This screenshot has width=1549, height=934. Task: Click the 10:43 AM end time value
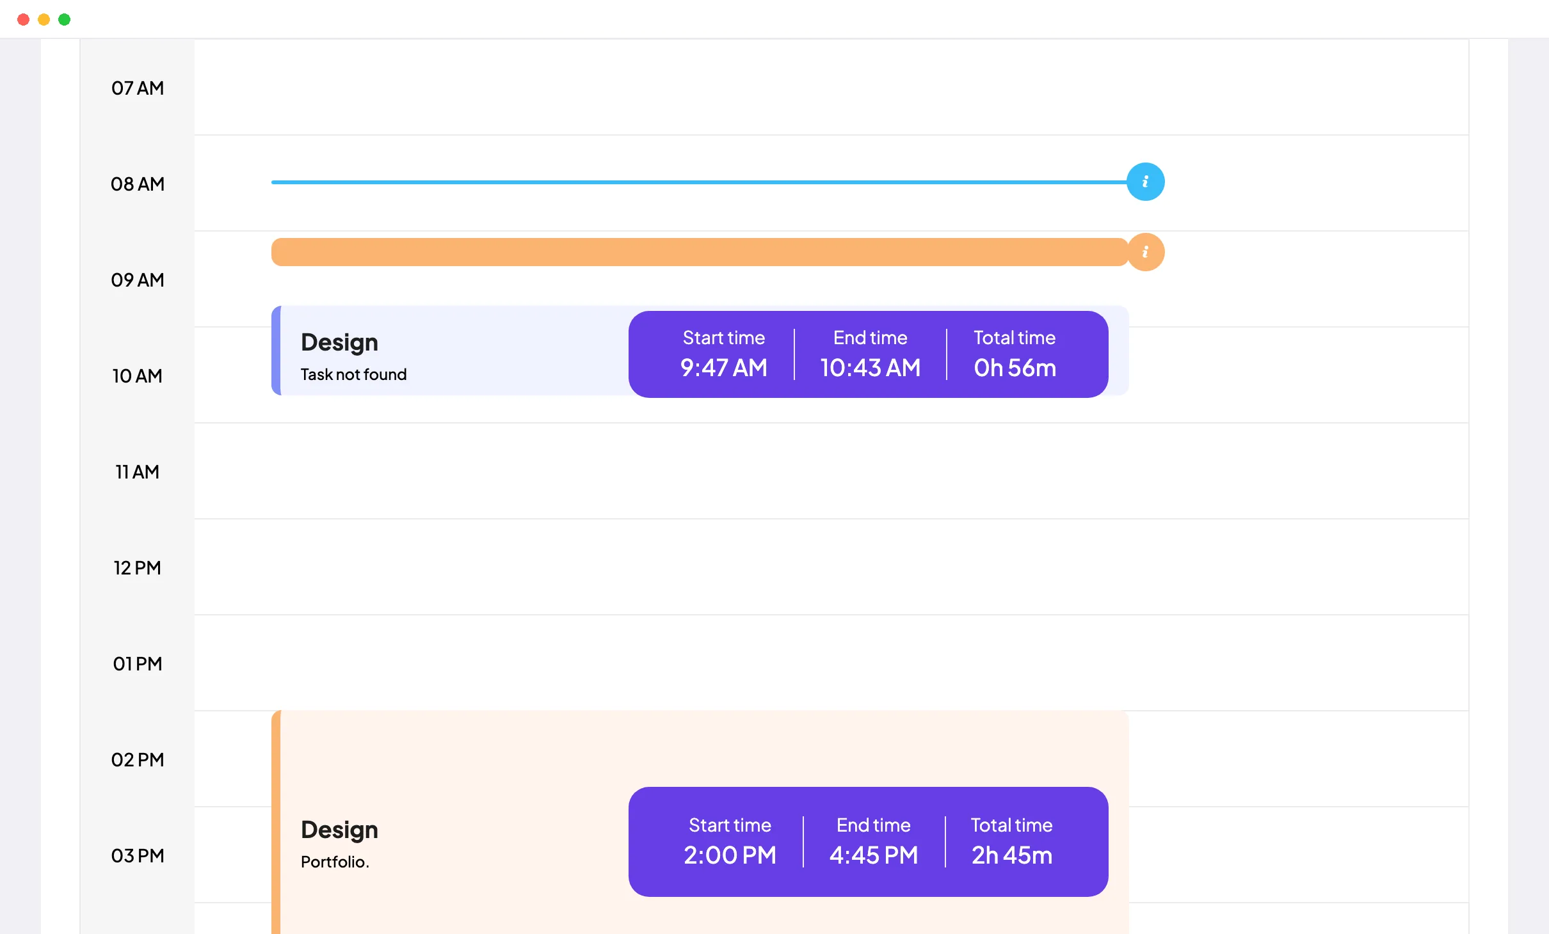[x=871, y=368]
